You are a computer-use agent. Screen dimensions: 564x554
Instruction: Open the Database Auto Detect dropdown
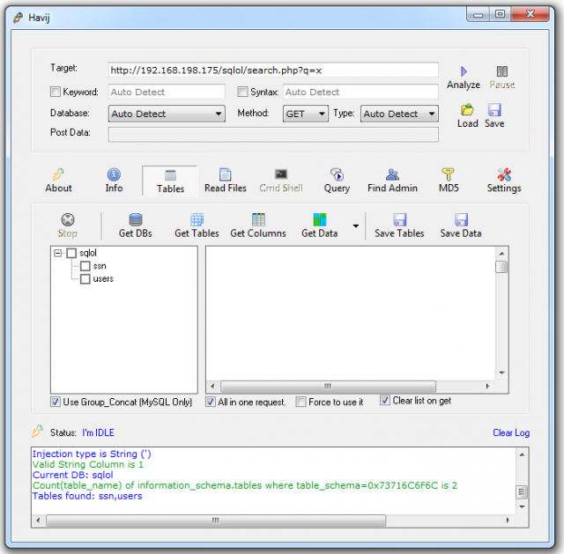click(167, 114)
